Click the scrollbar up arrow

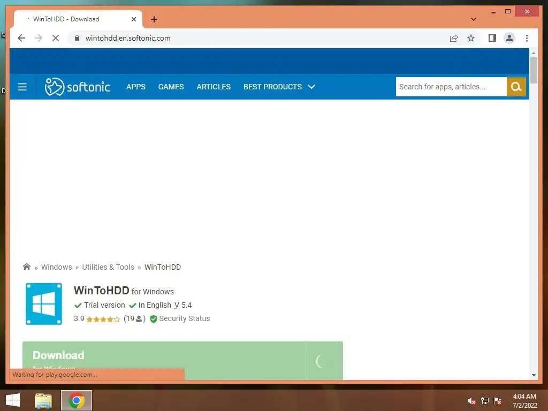[534, 53]
